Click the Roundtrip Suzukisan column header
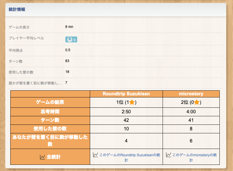This screenshot has width=233, height=171. (126, 94)
